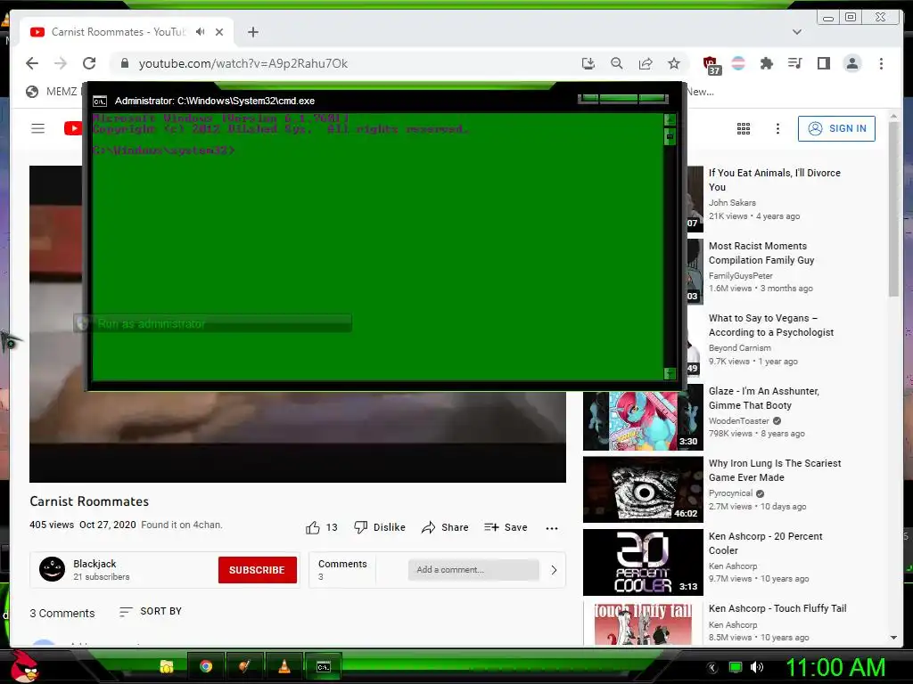Screen dimensions: 913x684
Task: Open the Blackjack channel name link
Action: [95, 564]
